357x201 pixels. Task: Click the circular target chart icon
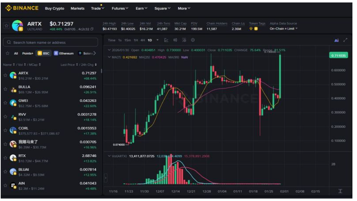point(193,40)
